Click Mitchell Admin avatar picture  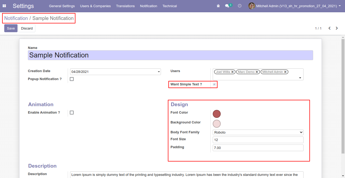coord(252,6)
